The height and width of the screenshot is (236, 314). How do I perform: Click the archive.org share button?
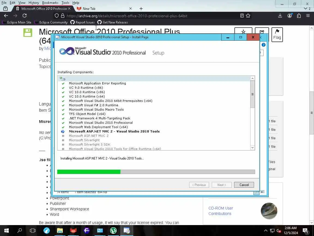point(262,31)
